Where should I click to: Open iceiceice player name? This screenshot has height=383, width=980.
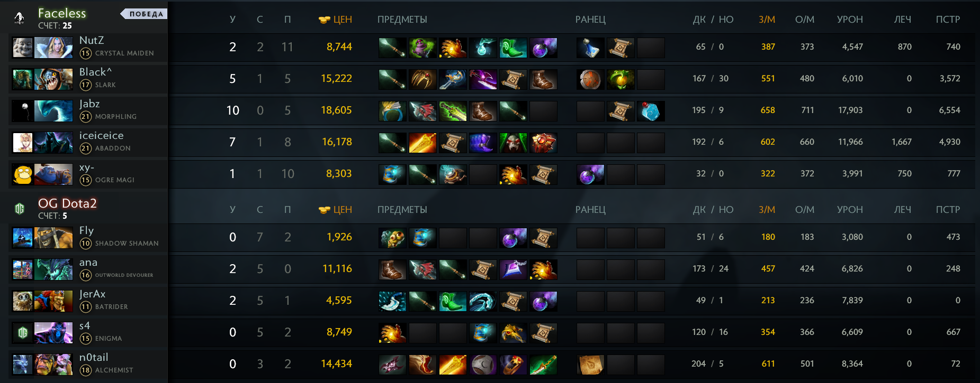[x=102, y=136]
